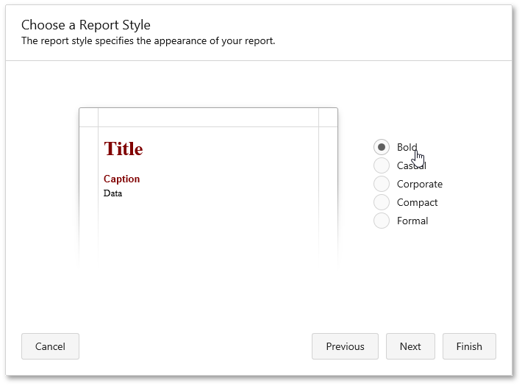Go back with the Previous button
Image resolution: width=522 pixels, height=386 pixels.
point(345,346)
